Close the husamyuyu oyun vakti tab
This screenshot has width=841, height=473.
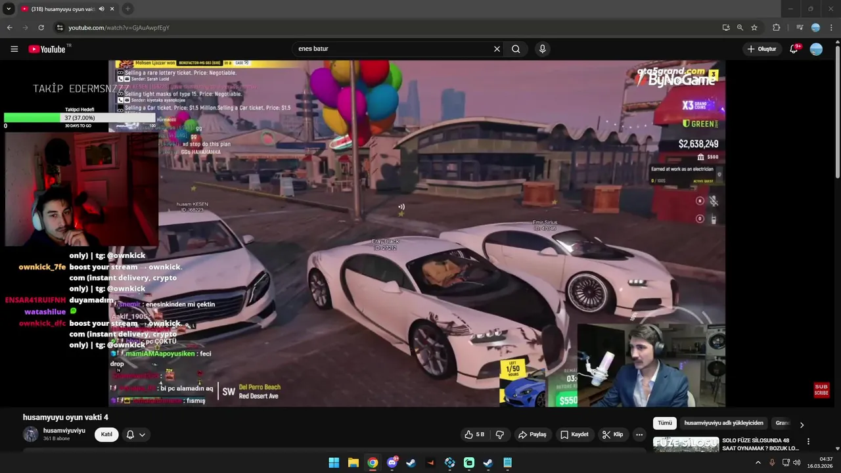(x=112, y=9)
